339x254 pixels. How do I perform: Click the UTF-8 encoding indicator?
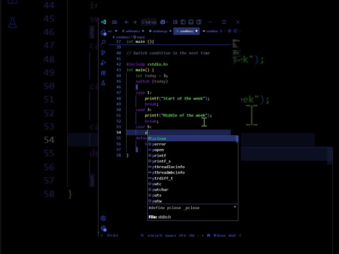pos(182,235)
